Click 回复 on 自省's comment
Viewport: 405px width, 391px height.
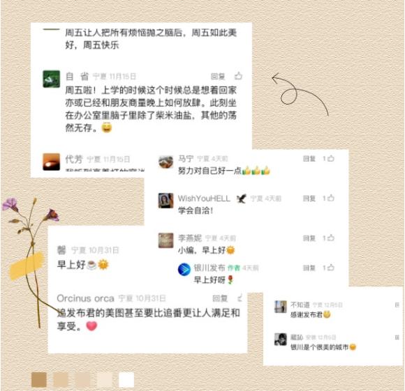[218, 76]
